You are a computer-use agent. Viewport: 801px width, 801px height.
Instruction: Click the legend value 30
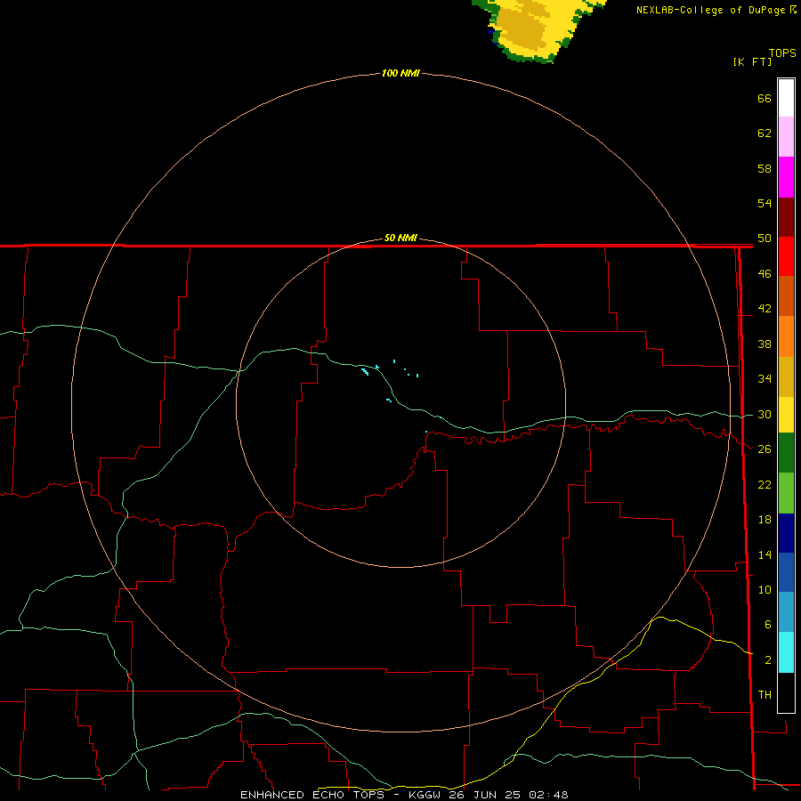tap(765, 414)
